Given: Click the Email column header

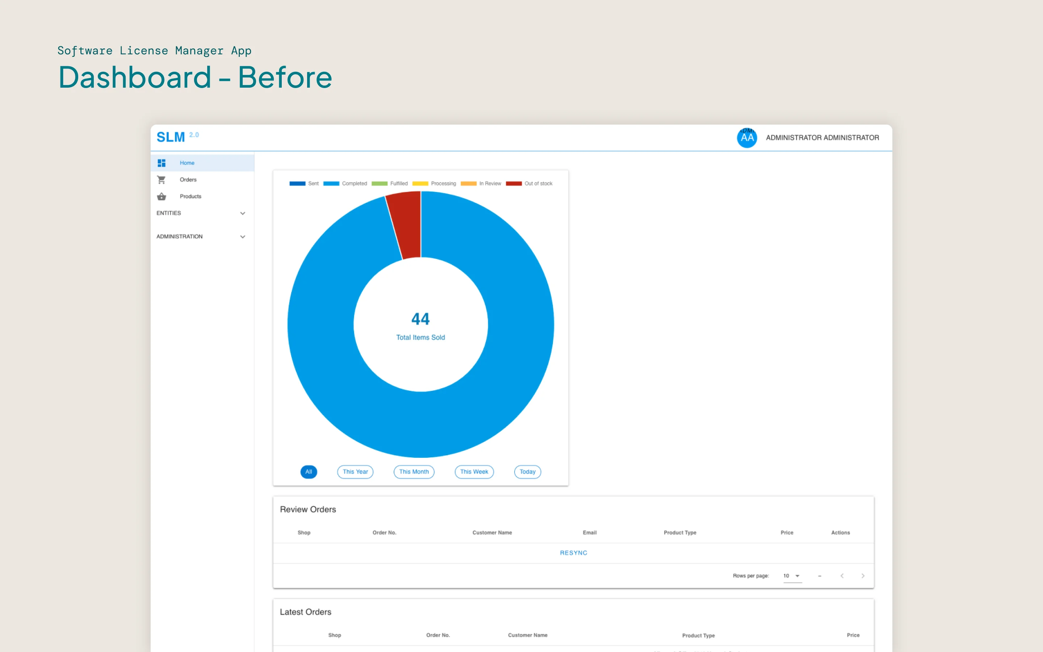Looking at the screenshot, I should click(590, 532).
